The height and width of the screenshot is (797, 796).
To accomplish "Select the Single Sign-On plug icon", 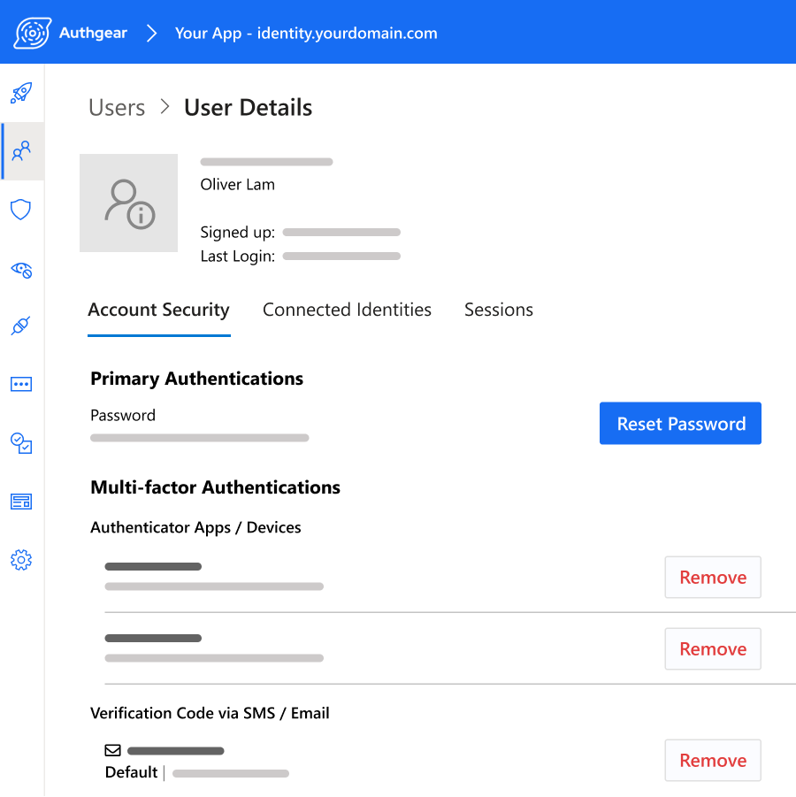I will tap(21, 326).
